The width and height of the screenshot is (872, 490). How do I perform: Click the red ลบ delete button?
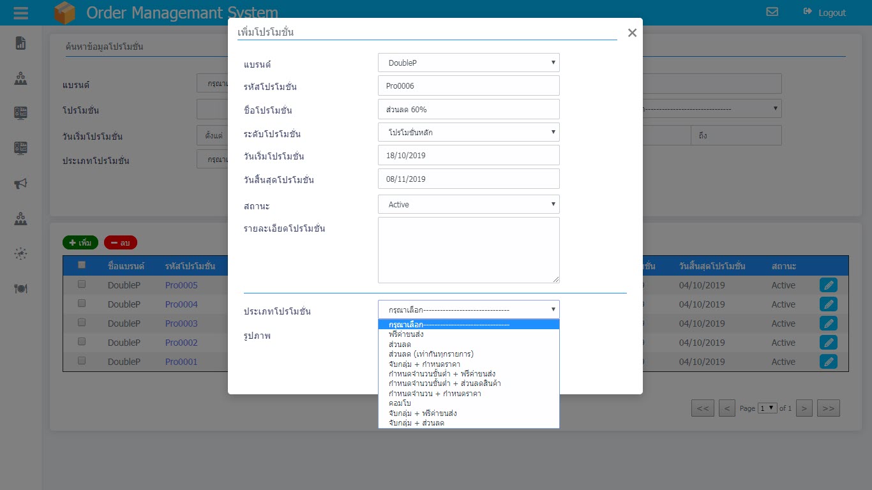pyautogui.click(x=121, y=243)
